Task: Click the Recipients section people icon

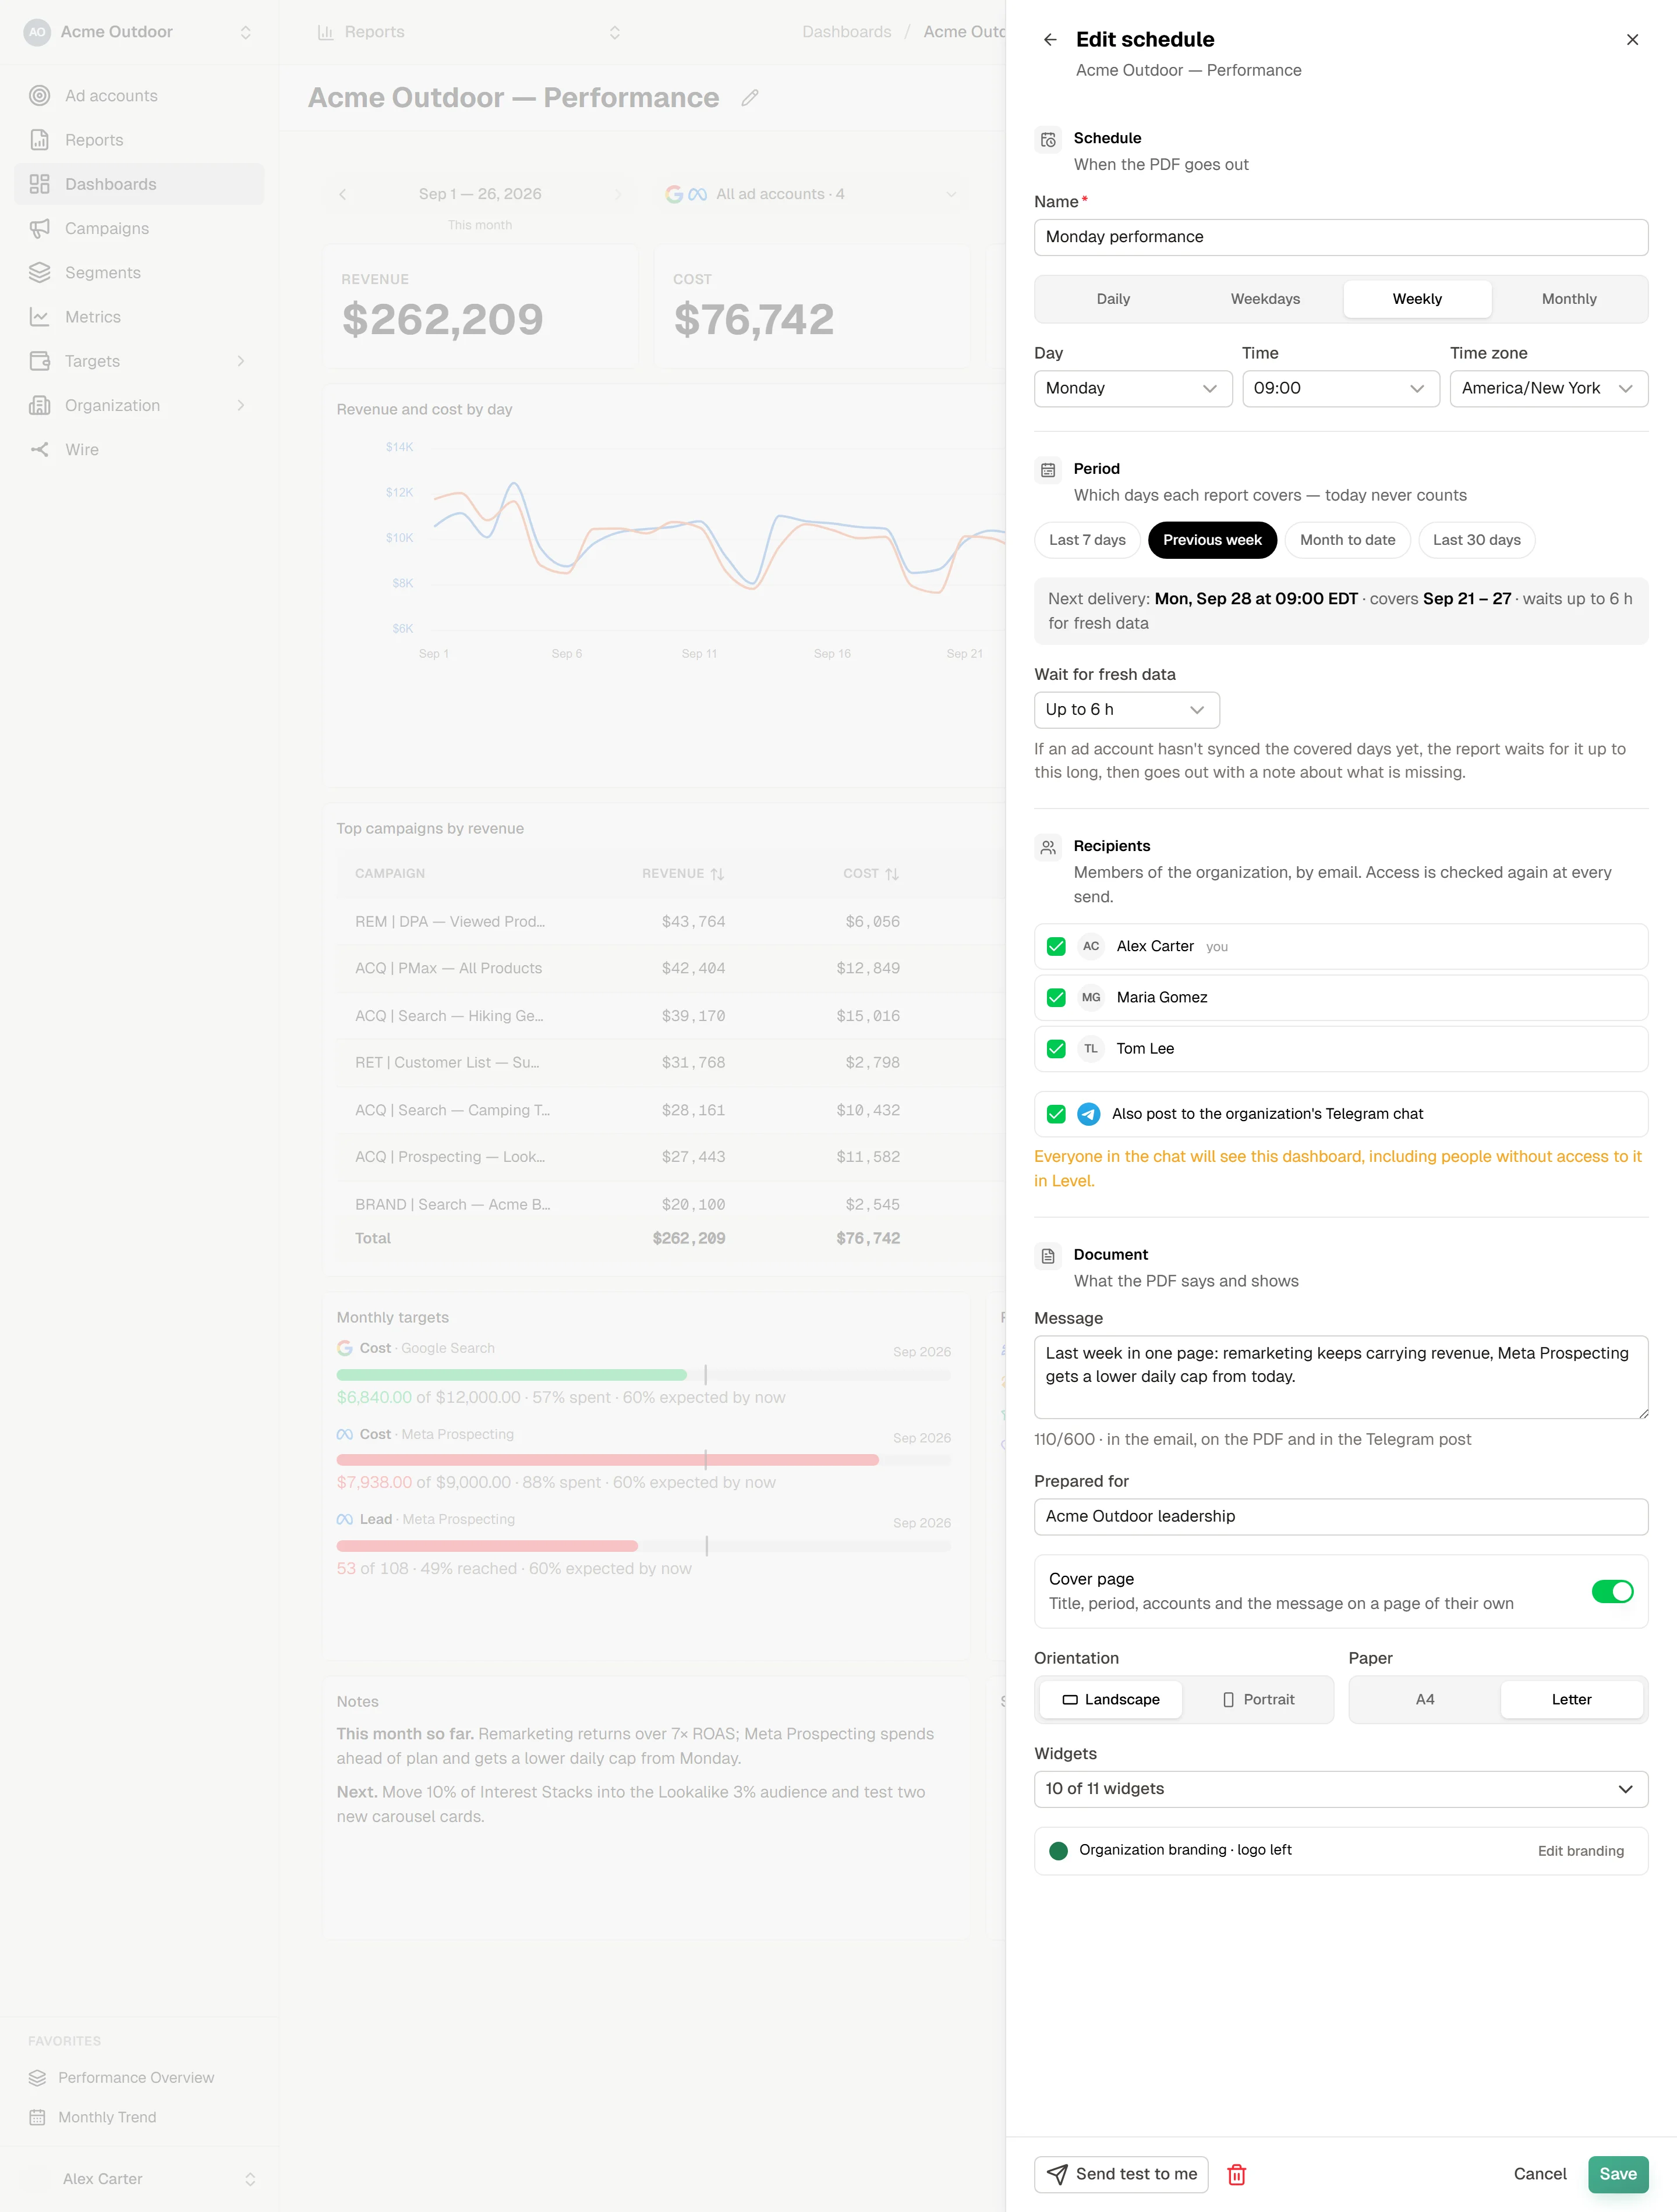Action: (1048, 847)
